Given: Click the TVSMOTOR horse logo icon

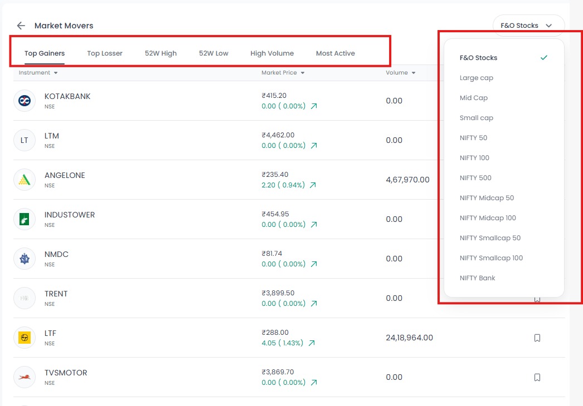Looking at the screenshot, I should coord(25,377).
